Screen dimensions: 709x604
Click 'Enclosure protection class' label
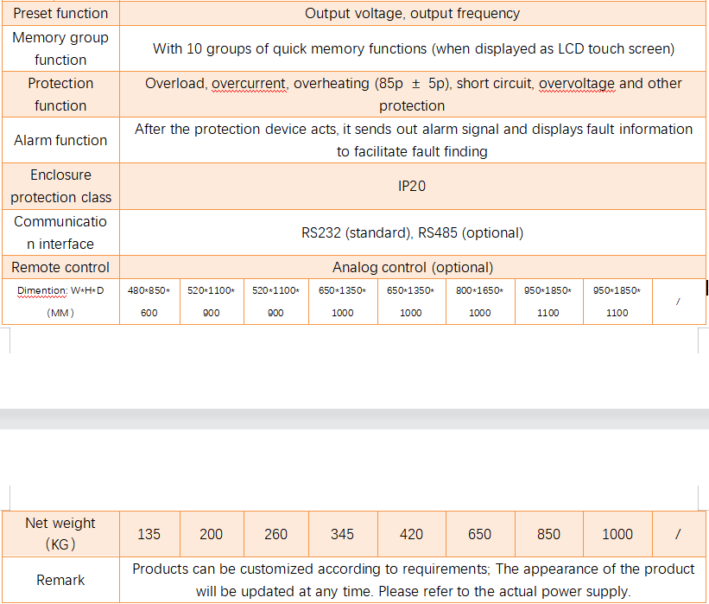coord(60,186)
